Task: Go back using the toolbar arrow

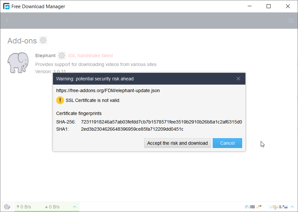Action: coord(7,21)
